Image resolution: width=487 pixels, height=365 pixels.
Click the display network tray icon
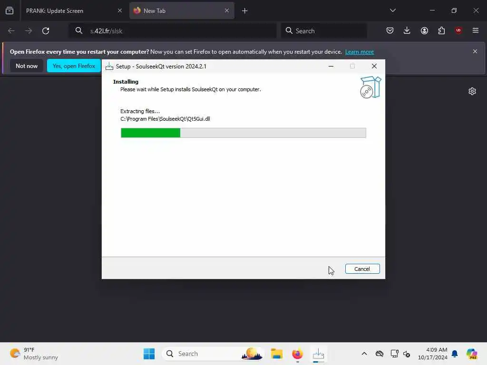(x=394, y=354)
